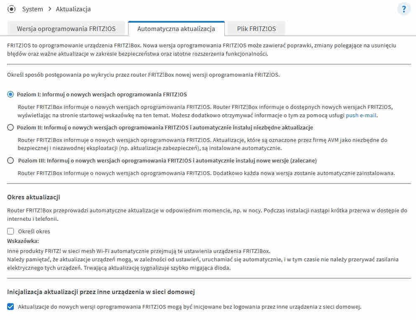The width and height of the screenshot is (416, 320).
Task: Go to the System breadcrumb link
Action: click(x=33, y=9)
